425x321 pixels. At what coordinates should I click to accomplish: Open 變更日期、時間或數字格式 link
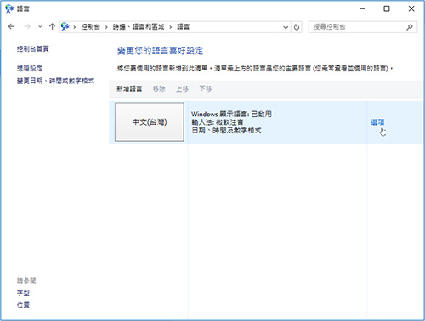[x=55, y=81]
